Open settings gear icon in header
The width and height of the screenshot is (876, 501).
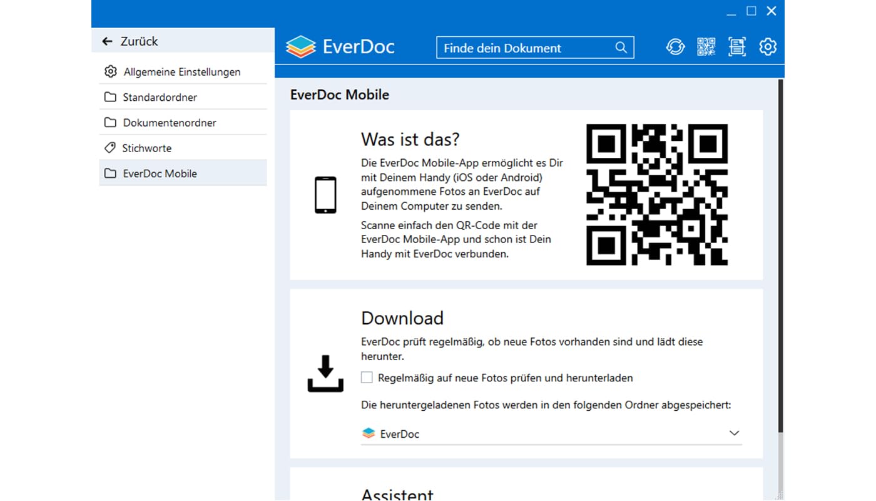(x=768, y=47)
